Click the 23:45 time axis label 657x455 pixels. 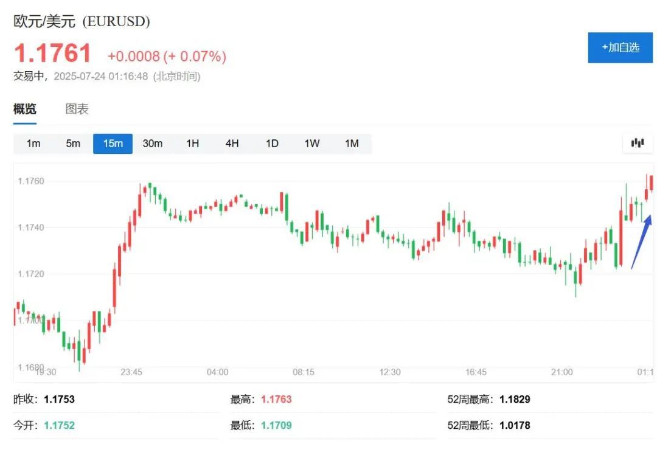coord(131,372)
